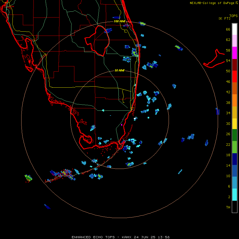Screen dimensions: 239x239
Task: Click the "TH" threshold label
Action: [x=228, y=207]
